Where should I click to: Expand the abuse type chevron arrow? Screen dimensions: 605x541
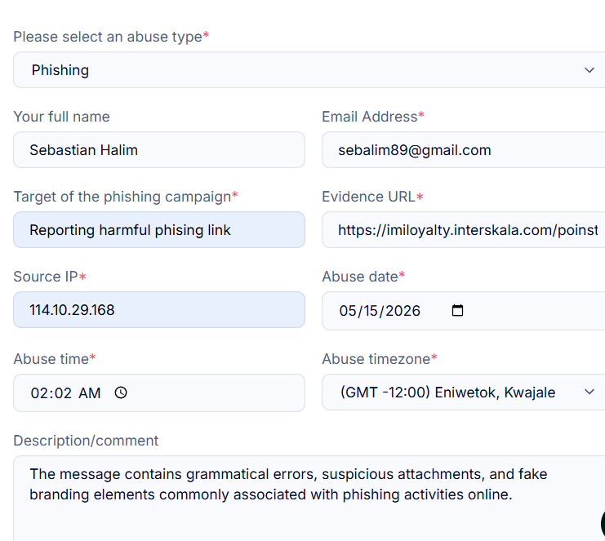coord(589,70)
